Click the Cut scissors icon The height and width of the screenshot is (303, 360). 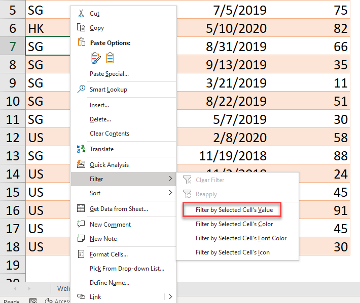[81, 14]
